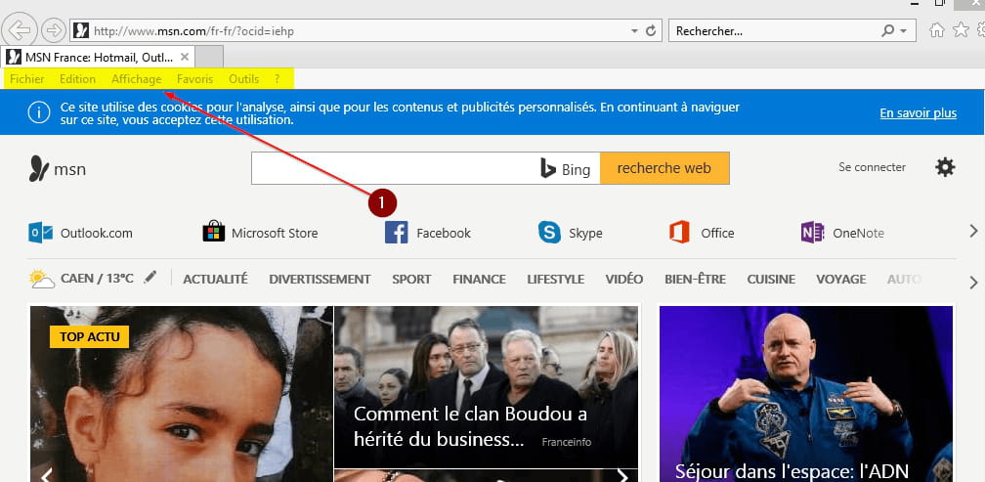Click the carousel previous arrow on news slideshow
Screen dimensions: 985x482
click(47, 475)
